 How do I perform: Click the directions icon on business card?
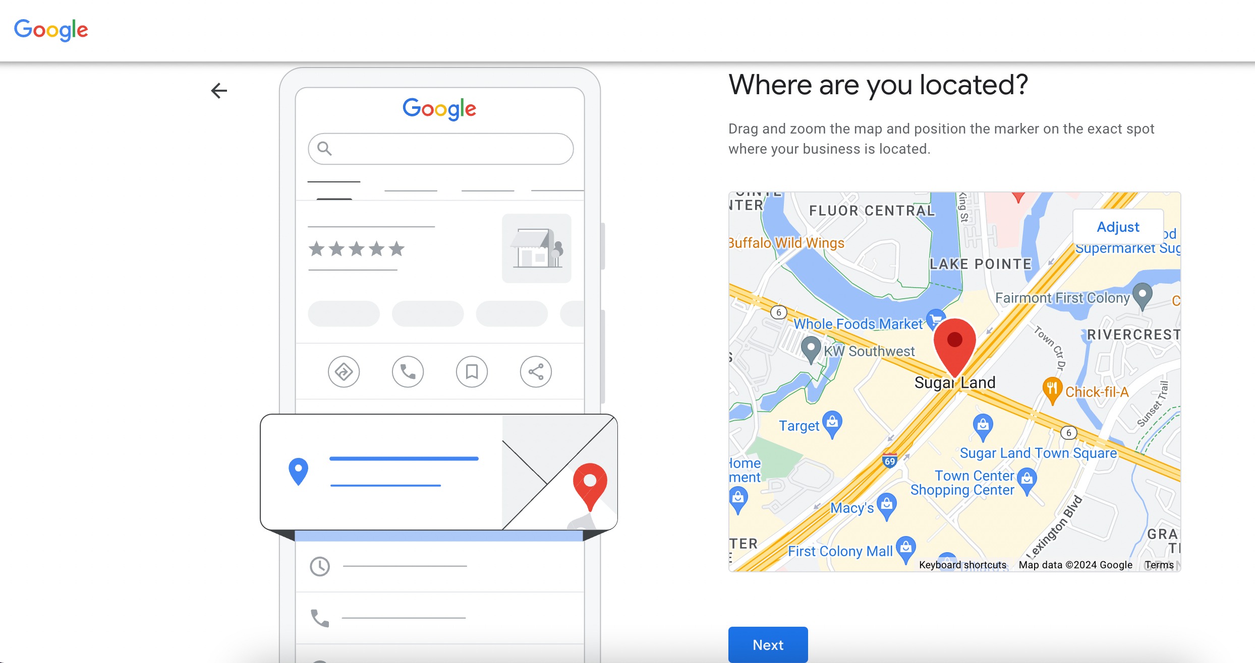tap(343, 370)
